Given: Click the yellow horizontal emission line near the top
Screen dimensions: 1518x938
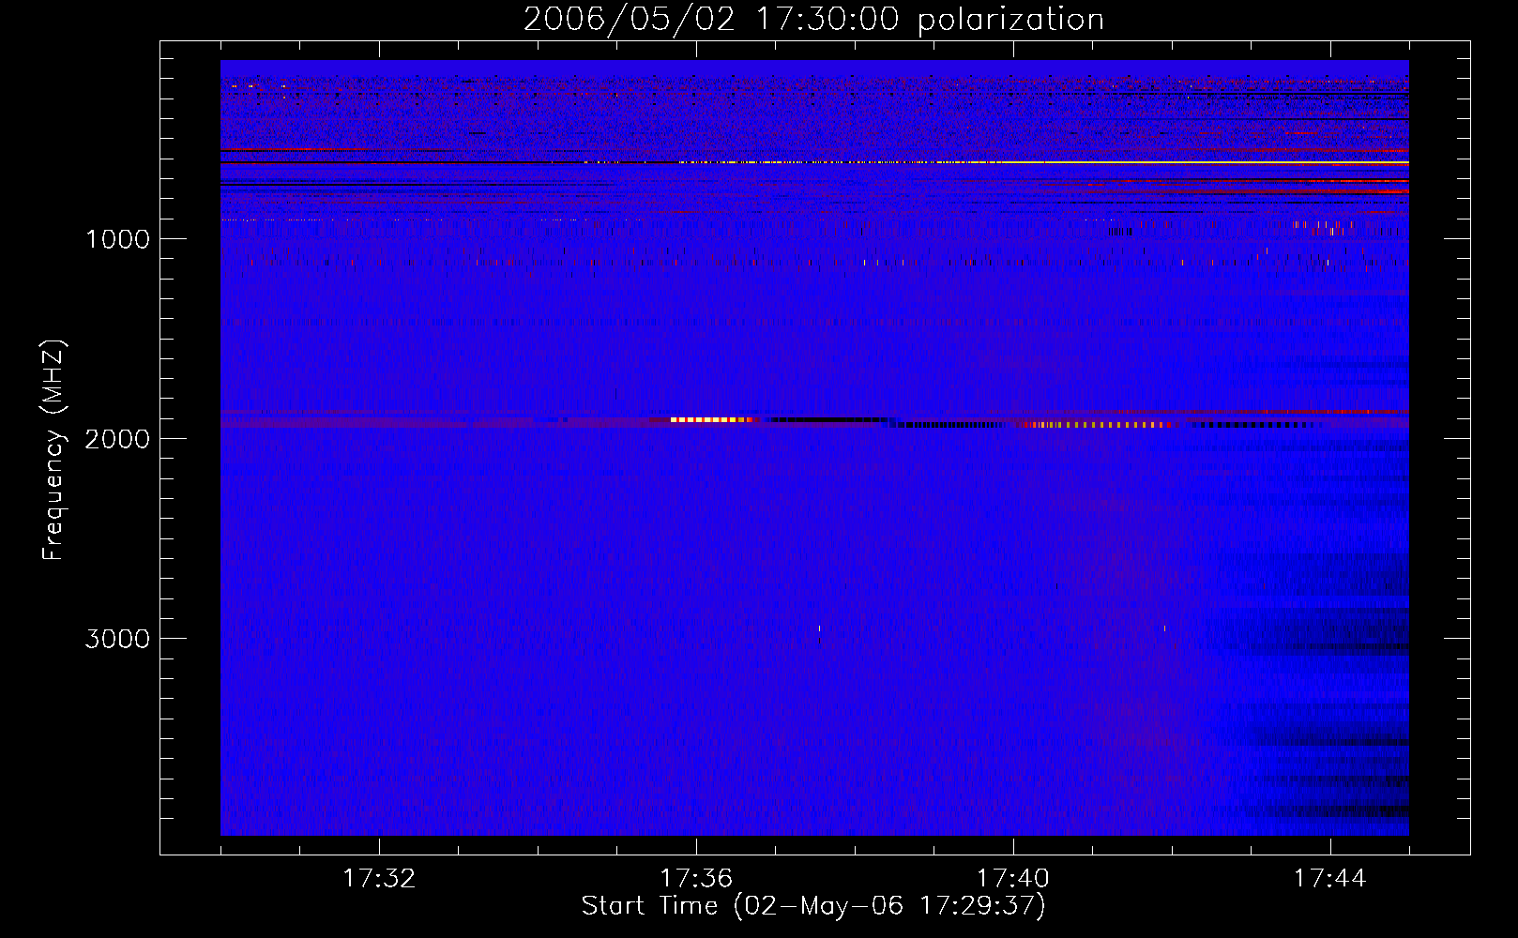Looking at the screenshot, I should [1041, 162].
